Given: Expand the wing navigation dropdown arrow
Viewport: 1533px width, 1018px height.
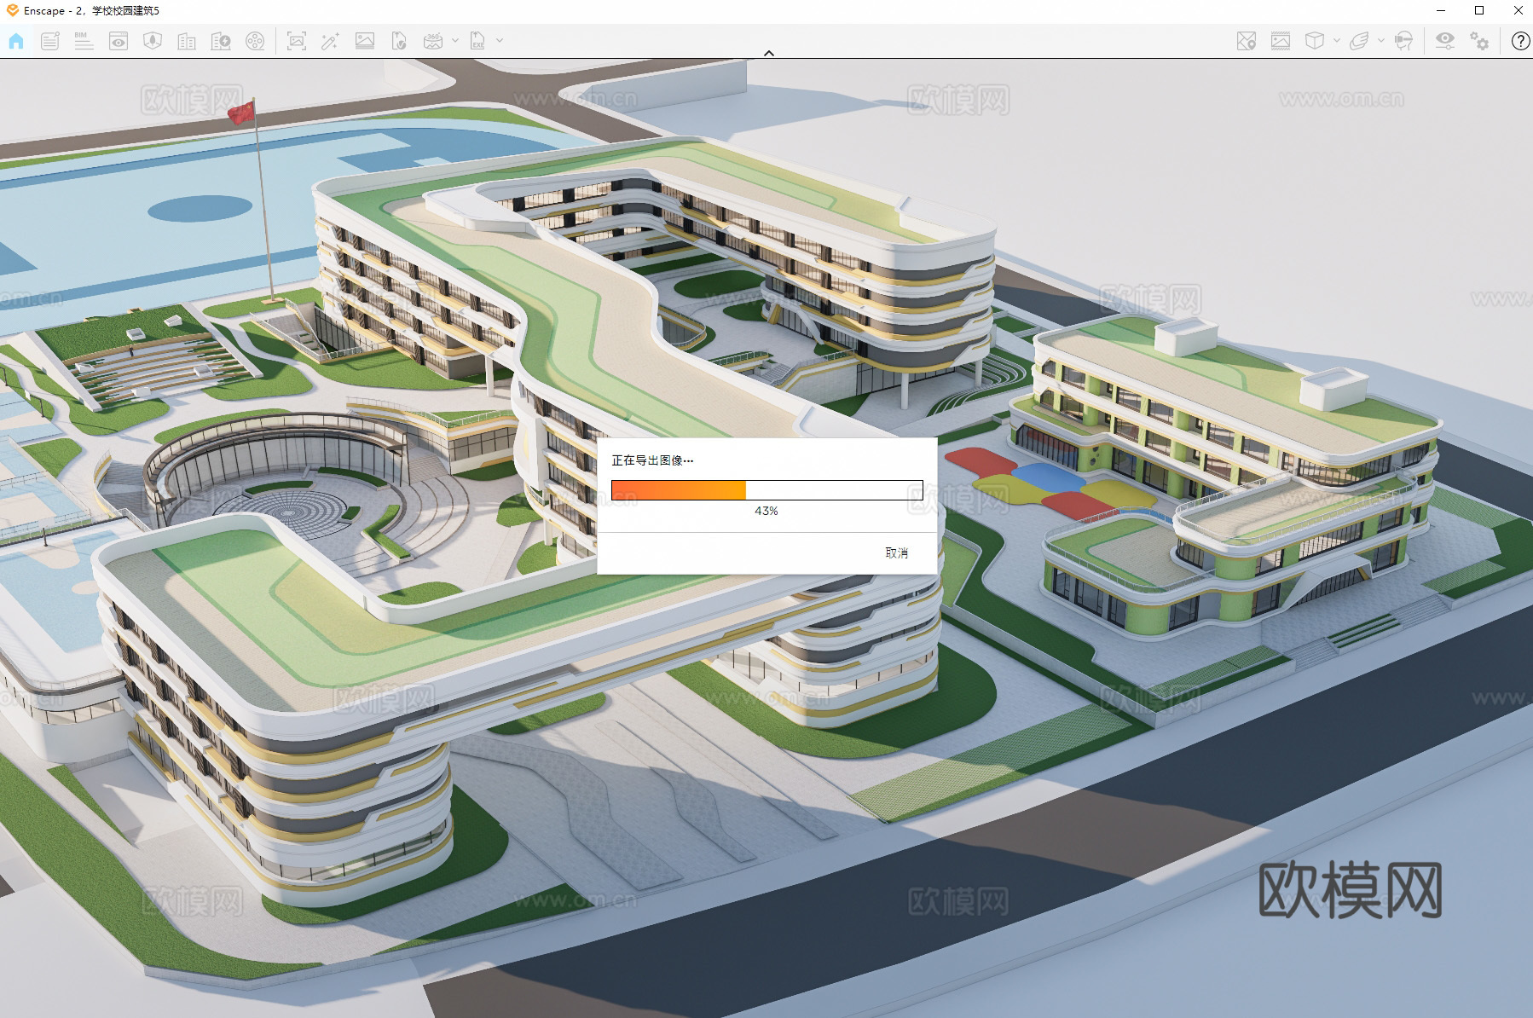Looking at the screenshot, I should (1381, 40).
